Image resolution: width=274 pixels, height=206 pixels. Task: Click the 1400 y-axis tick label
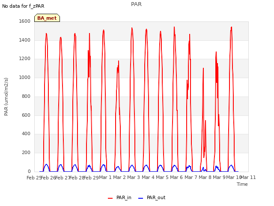[x=25, y=40]
